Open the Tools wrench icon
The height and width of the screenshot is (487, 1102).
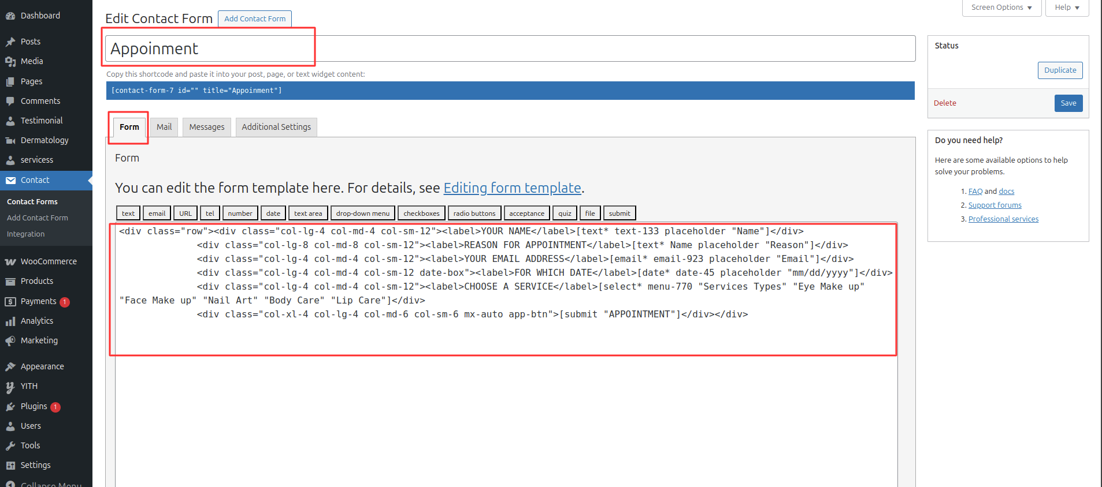(10, 445)
